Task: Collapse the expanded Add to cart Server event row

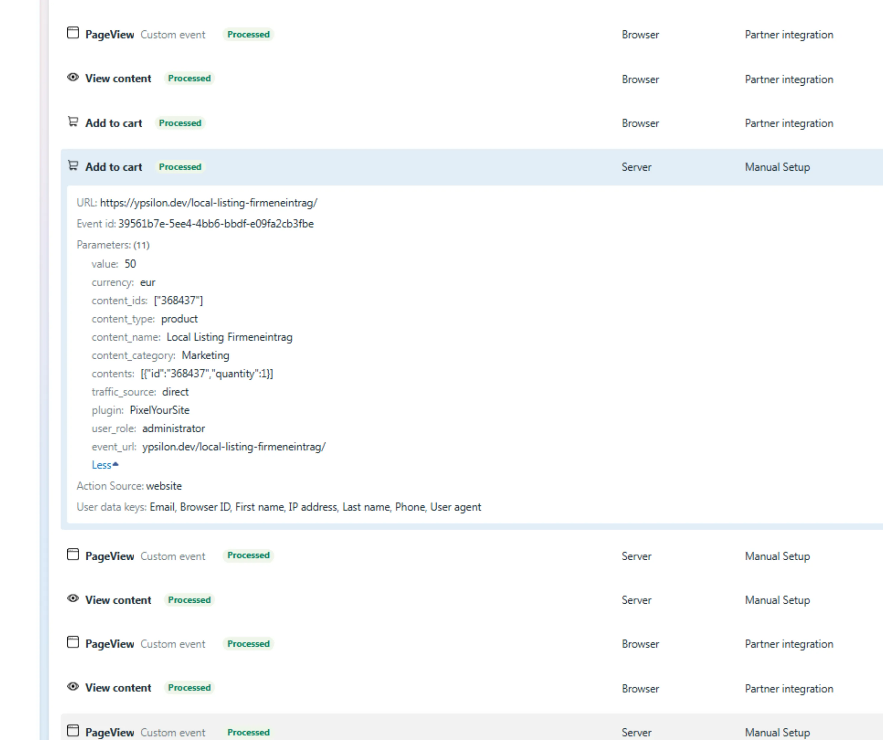Action: (472, 167)
